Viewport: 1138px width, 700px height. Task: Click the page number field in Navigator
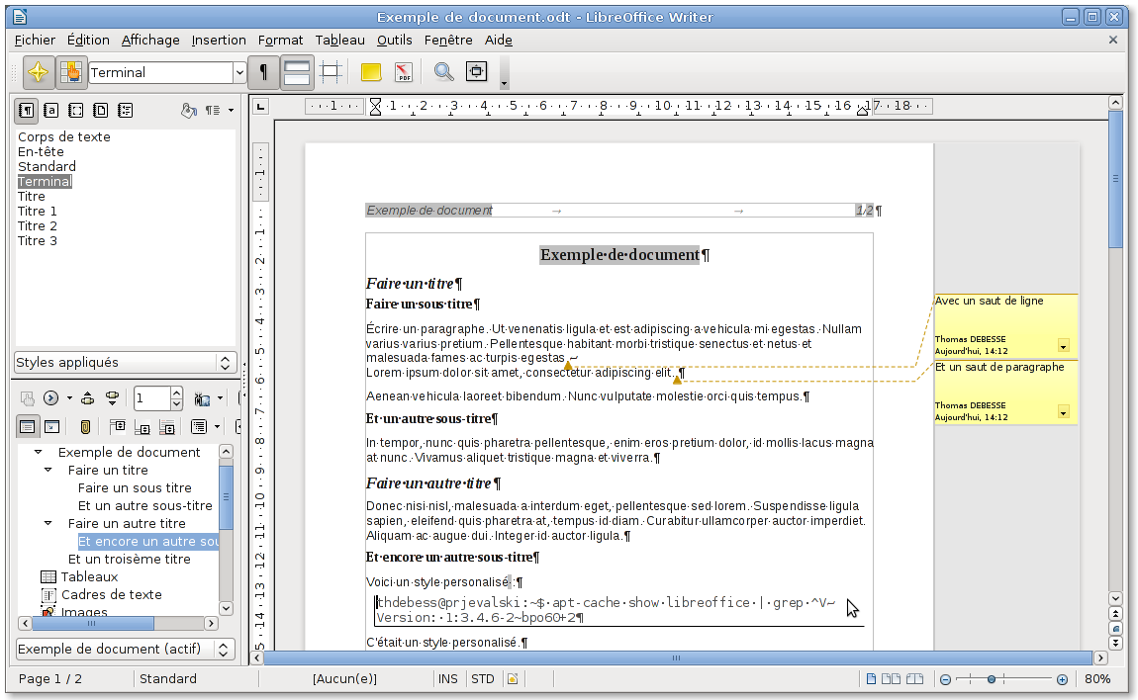[x=151, y=397]
